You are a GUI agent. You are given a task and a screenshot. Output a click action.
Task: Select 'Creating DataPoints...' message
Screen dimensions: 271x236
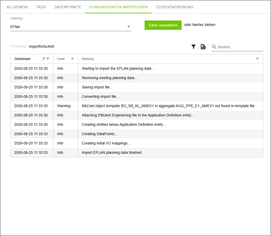(x=99, y=134)
